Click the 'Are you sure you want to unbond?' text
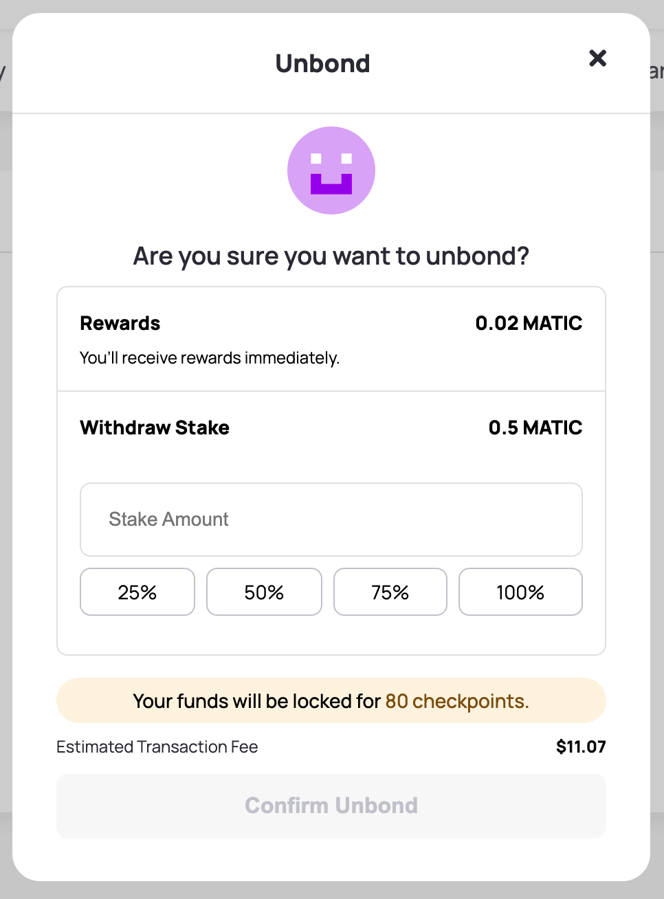The image size is (664, 899). coord(331,256)
